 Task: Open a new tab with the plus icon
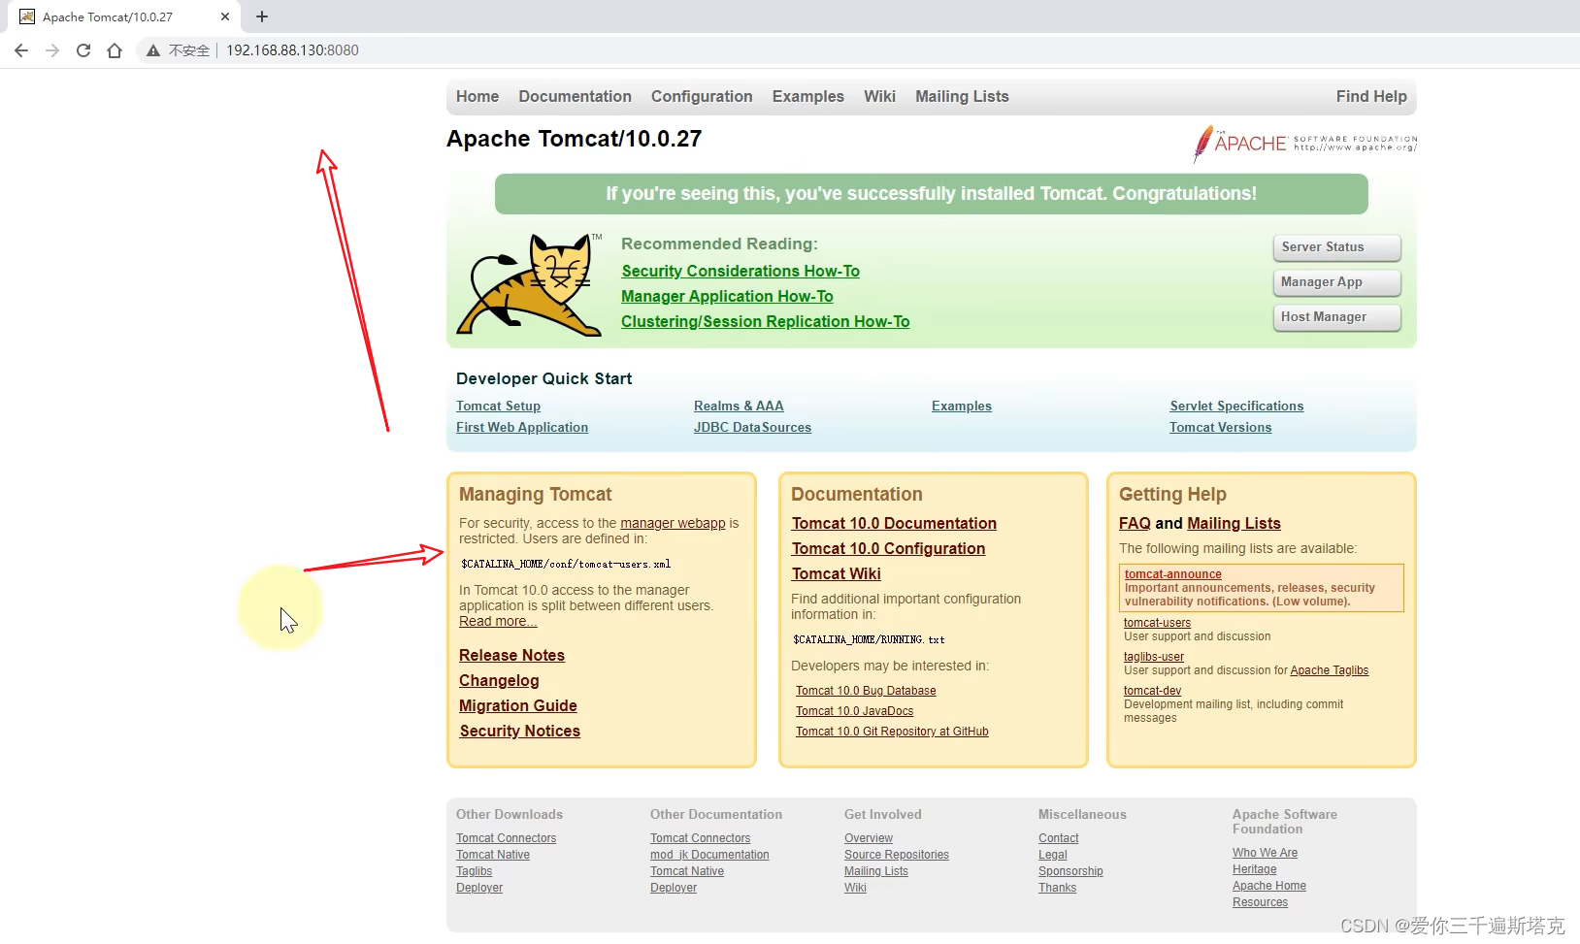(x=262, y=16)
